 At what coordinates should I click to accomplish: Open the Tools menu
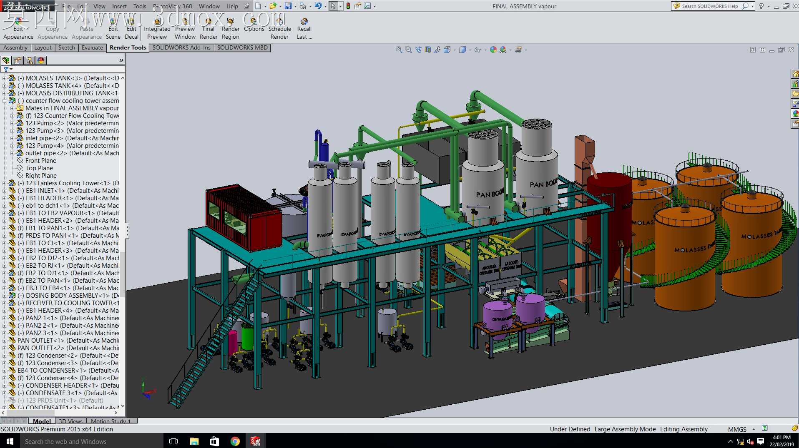pyautogui.click(x=140, y=6)
